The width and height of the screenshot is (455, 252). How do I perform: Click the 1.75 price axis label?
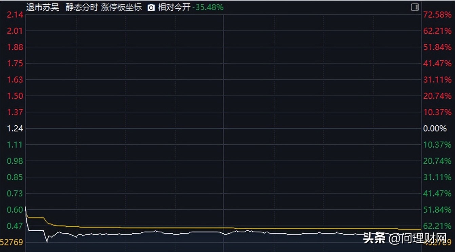[15, 63]
